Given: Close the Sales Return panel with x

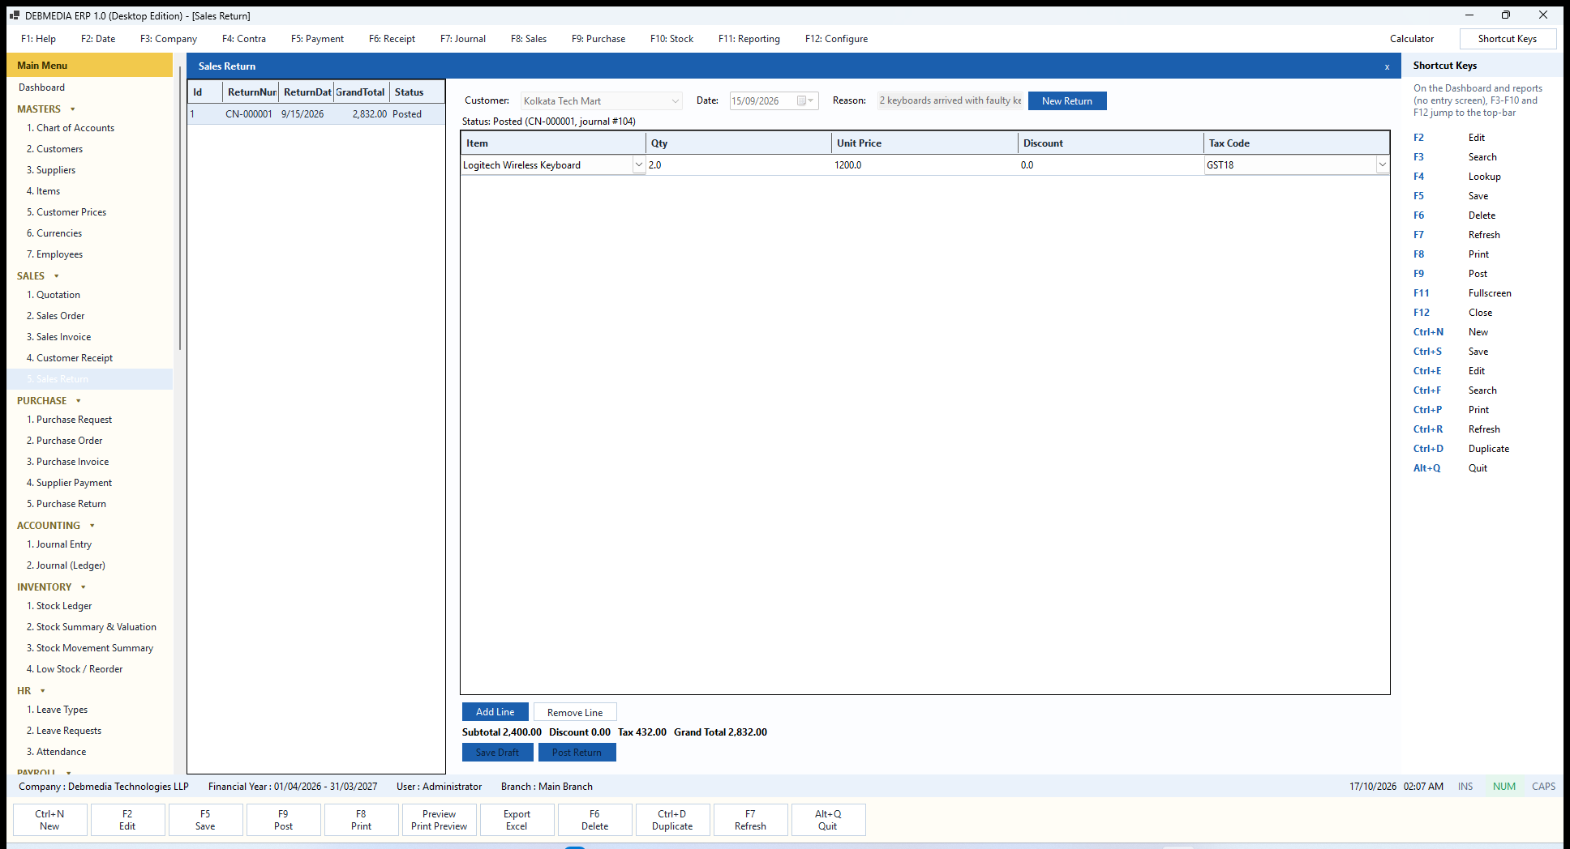Looking at the screenshot, I should click(x=1387, y=66).
